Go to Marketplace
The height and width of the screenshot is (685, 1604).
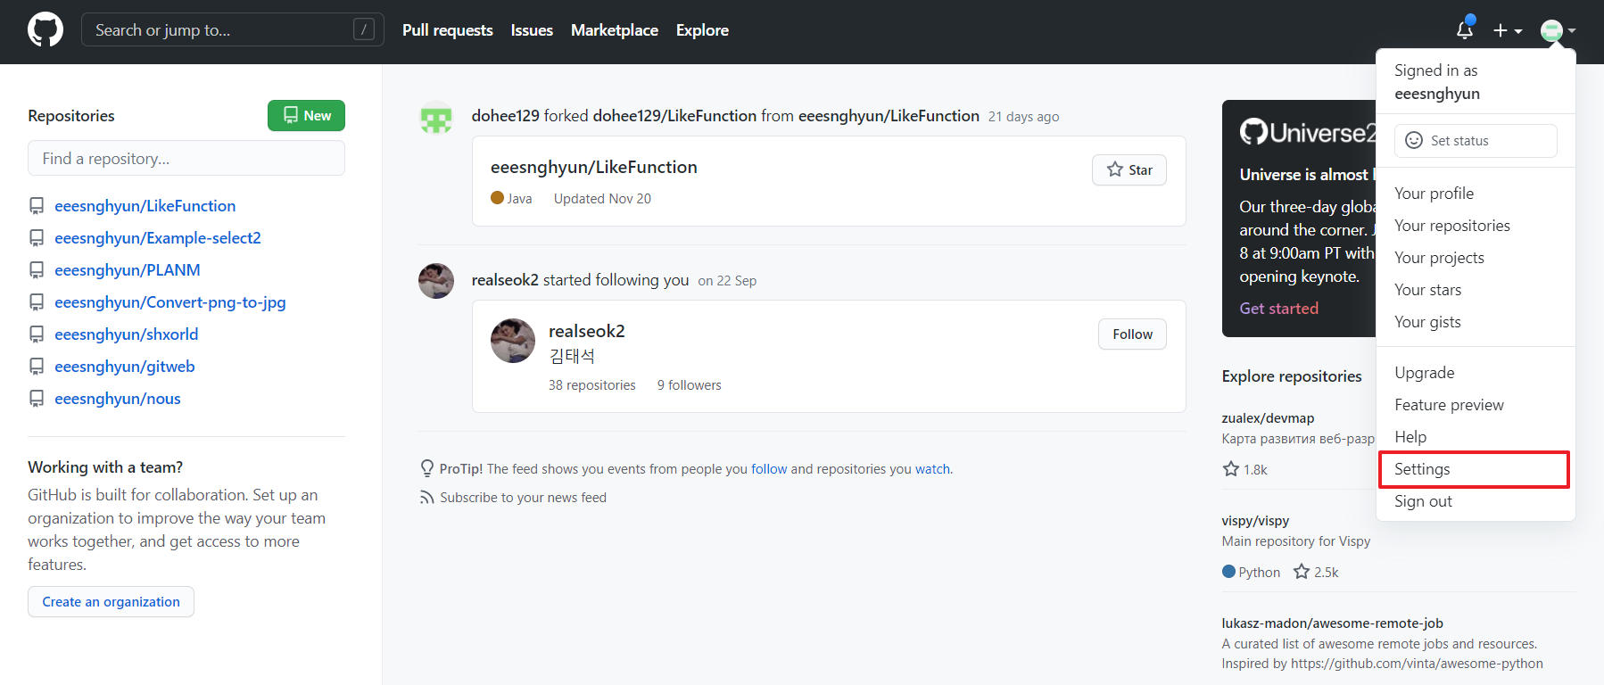click(x=615, y=30)
